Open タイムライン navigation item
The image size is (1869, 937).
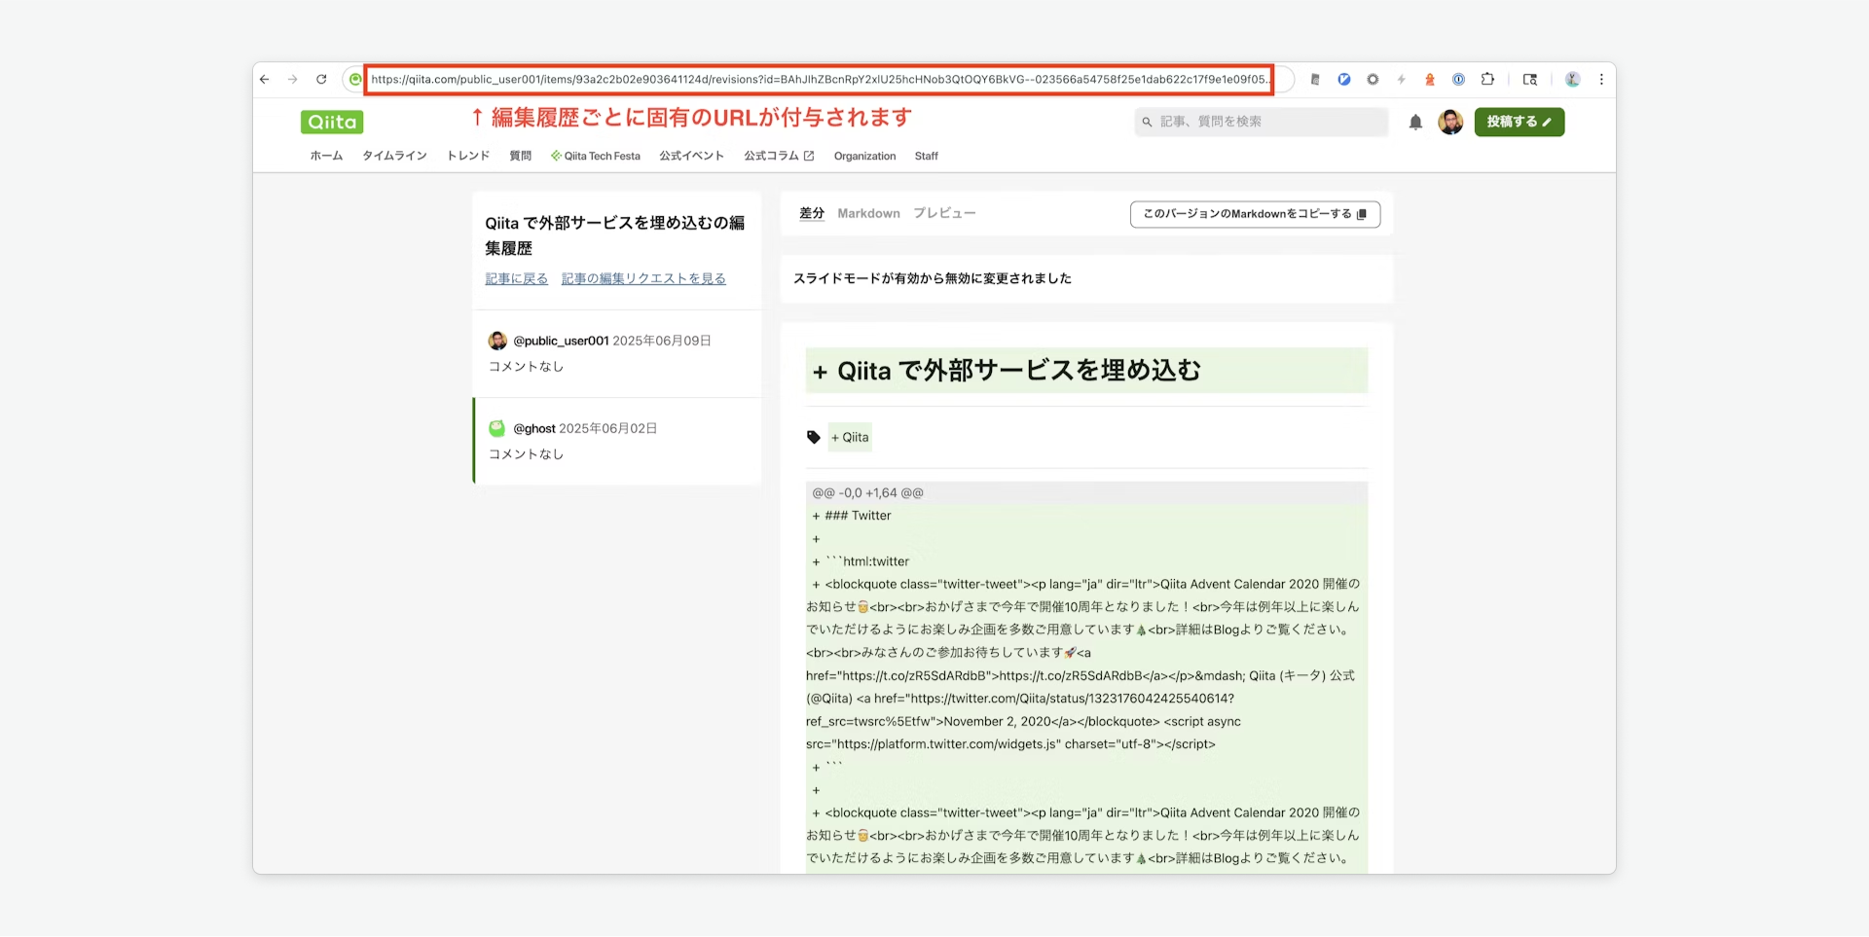tap(394, 156)
